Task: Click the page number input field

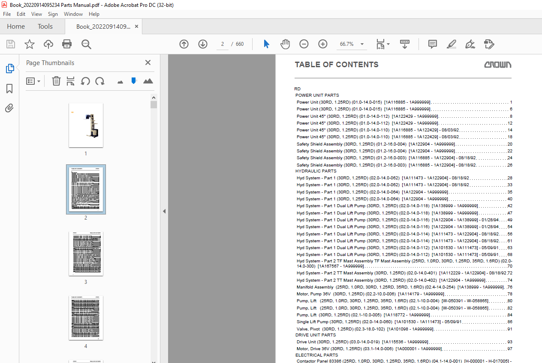Action: pos(223,44)
